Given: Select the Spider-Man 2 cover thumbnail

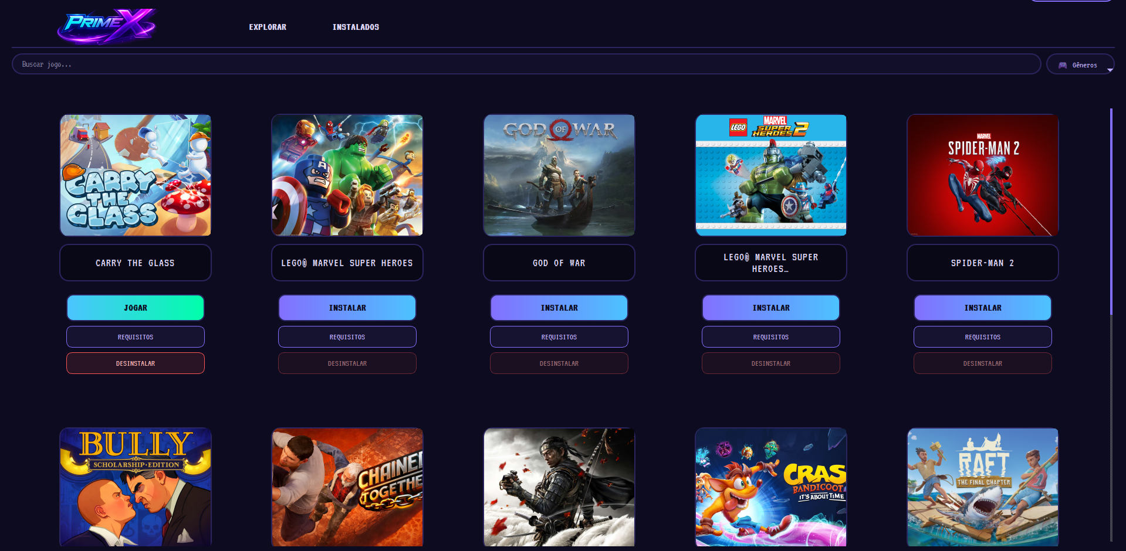Looking at the screenshot, I should (x=983, y=175).
